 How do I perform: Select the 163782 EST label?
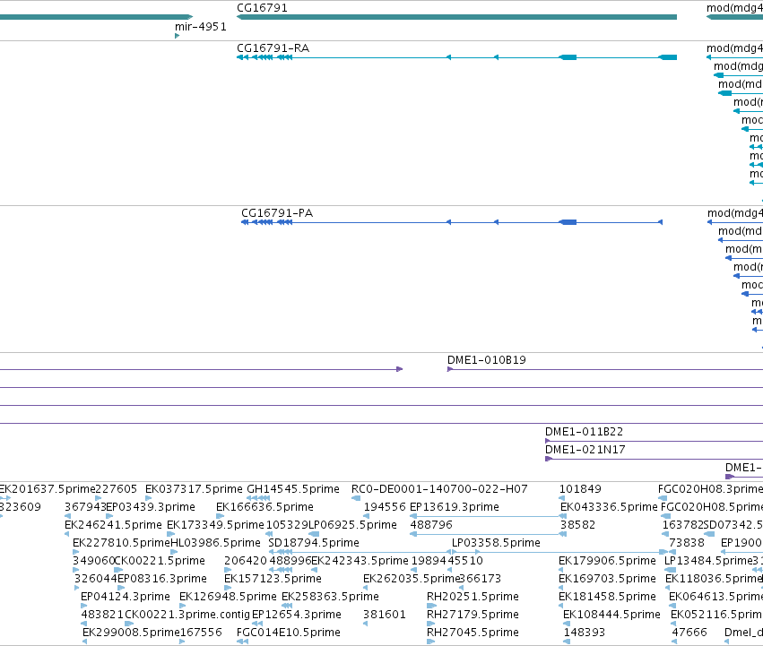682,525
